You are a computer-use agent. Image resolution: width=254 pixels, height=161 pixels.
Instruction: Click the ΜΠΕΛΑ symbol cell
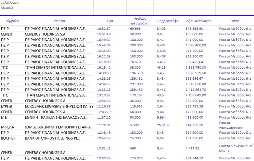click(7, 127)
